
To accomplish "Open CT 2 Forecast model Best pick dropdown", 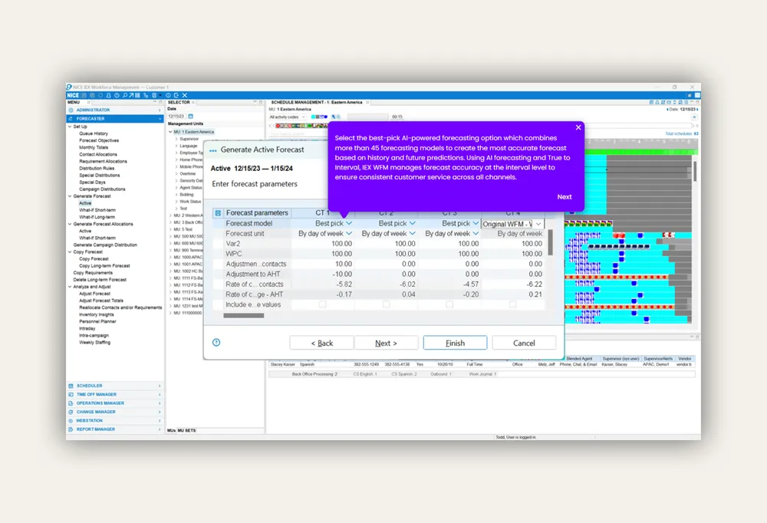I will tap(413, 223).
